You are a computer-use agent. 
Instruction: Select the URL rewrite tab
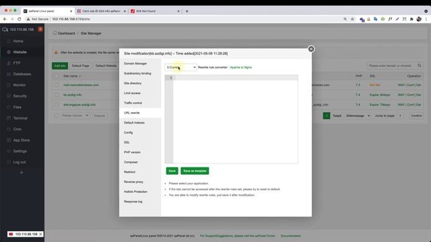tap(132, 113)
